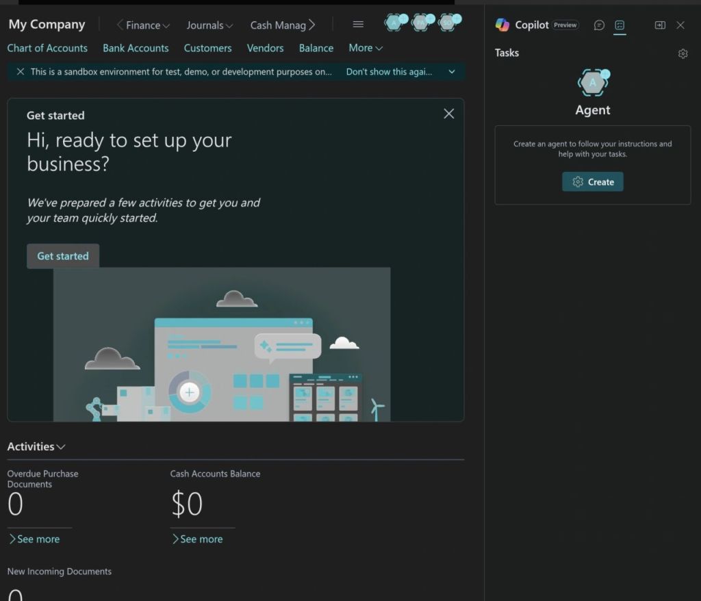Screen dimensions: 701x601
Task: Click the first agent hexagon icon labeled A
Action: point(394,23)
